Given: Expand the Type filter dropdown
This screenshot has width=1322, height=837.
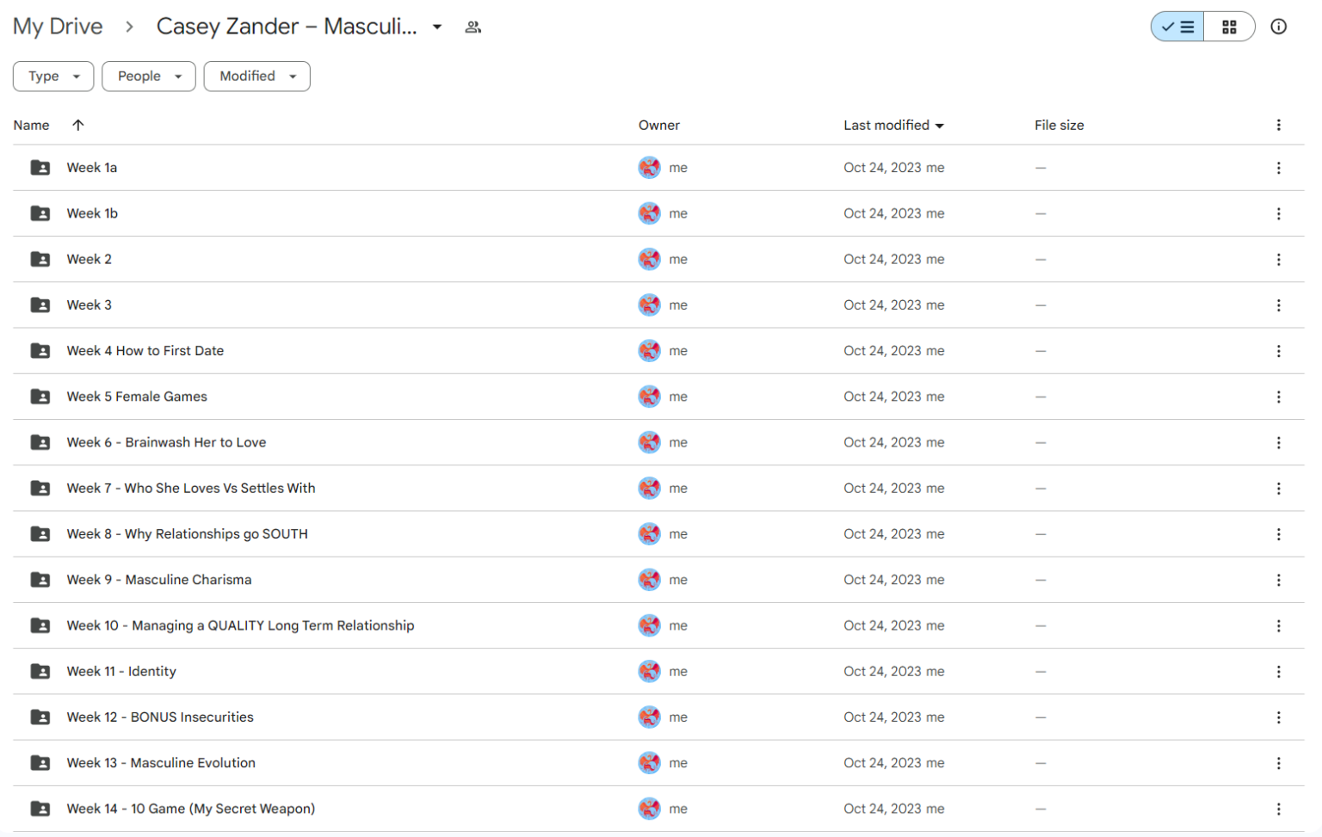Looking at the screenshot, I should 53,77.
